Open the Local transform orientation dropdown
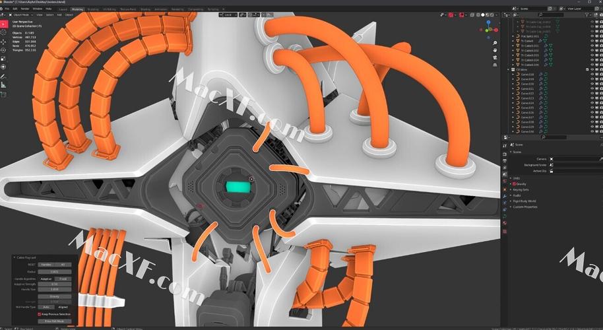 [x=228, y=15]
